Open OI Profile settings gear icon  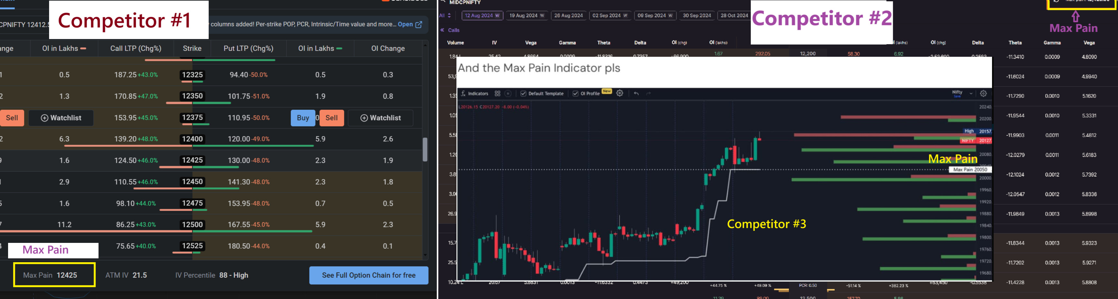(620, 93)
